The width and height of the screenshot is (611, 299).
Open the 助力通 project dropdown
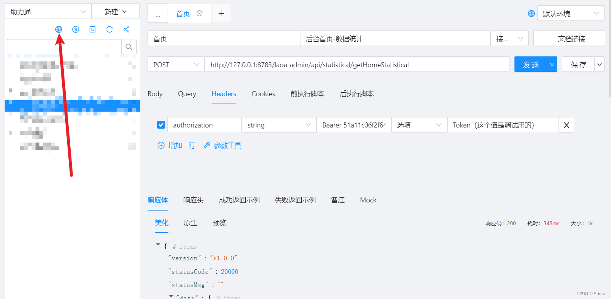[x=48, y=12]
